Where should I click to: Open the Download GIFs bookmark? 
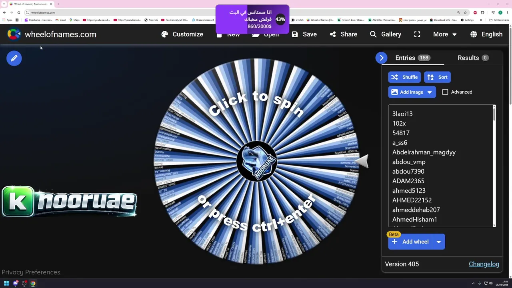click(444, 20)
